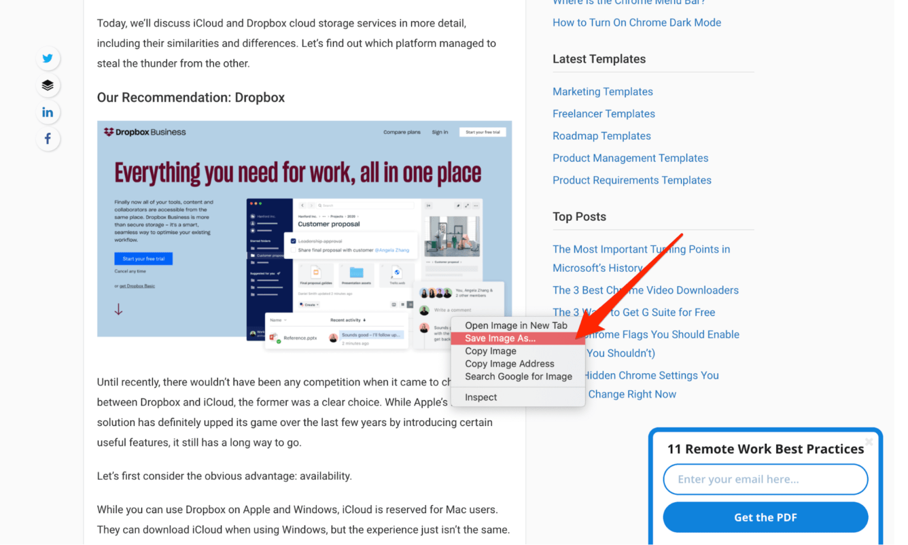Open How to Turn On Chrome Dark Mode

click(637, 22)
